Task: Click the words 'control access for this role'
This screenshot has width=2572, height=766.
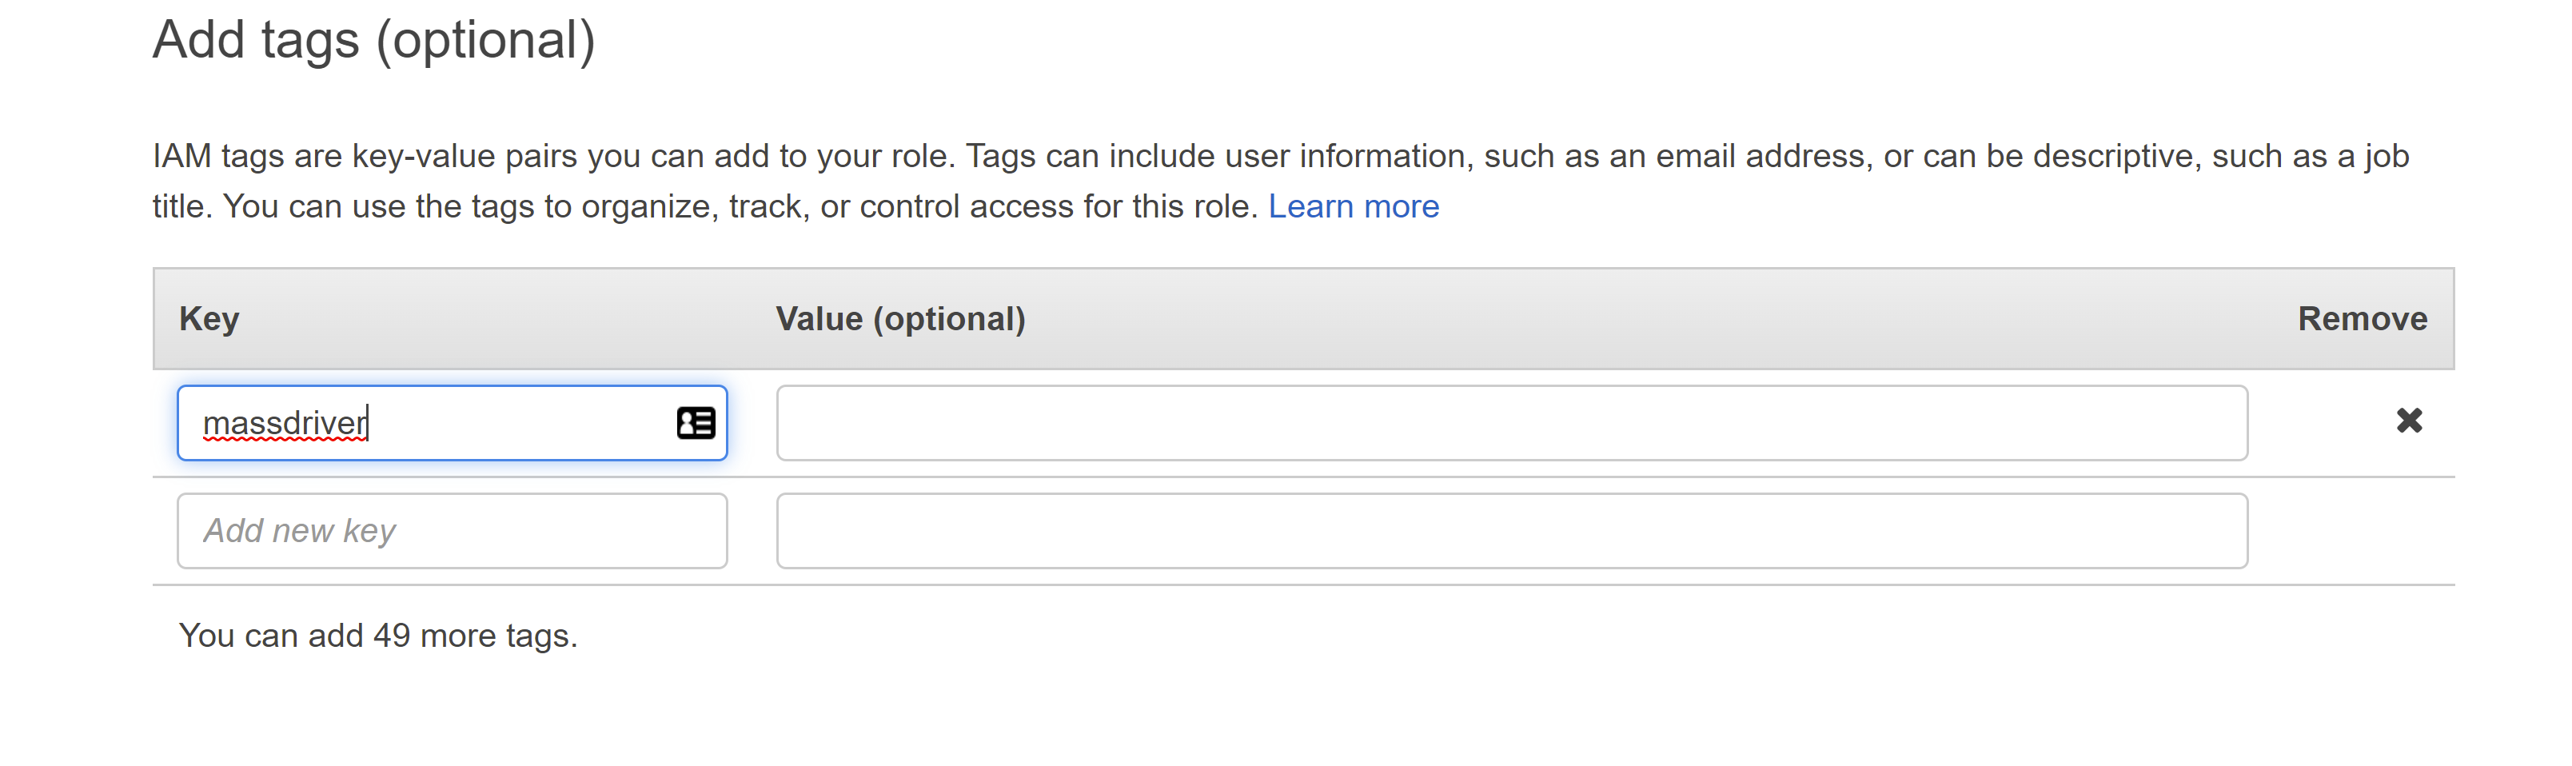Action: pyautogui.click(x=1055, y=205)
